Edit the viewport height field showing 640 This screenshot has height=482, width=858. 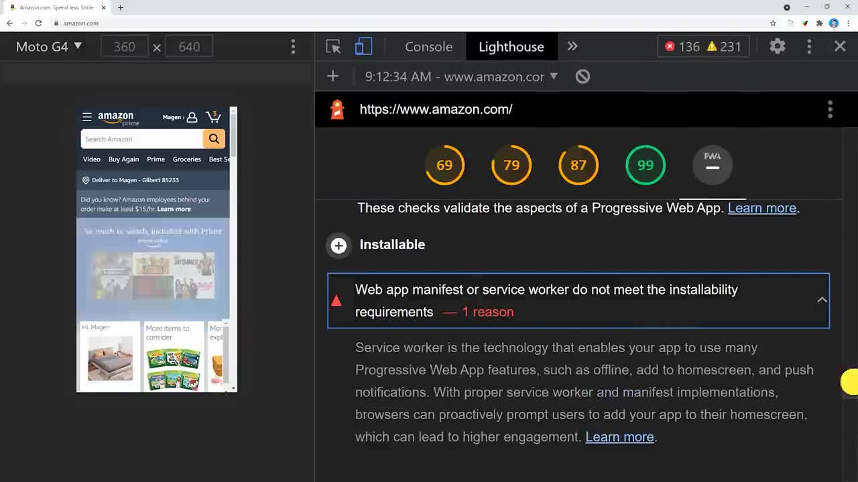coord(189,47)
